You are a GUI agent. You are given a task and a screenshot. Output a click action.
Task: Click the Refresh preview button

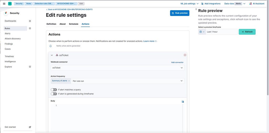click(x=247, y=32)
